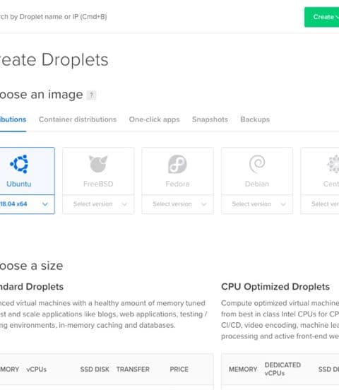Open the help icon beside Choose an image
Screen dimensions: 339x390
click(x=92, y=95)
